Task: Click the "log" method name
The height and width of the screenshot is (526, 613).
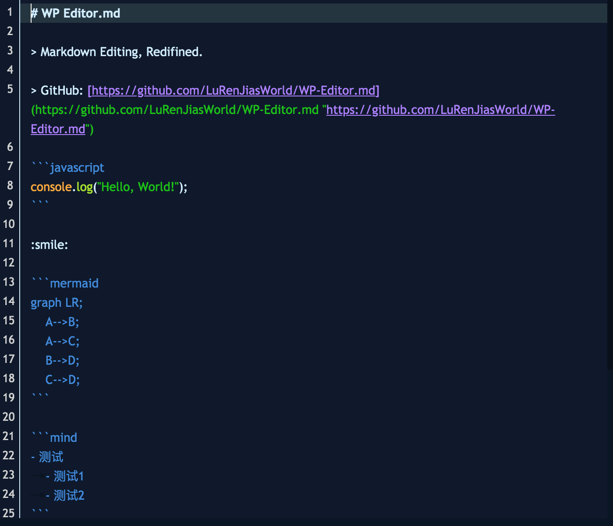Action: (x=85, y=187)
